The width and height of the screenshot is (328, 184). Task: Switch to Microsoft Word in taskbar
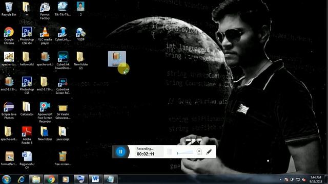pyautogui.click(x=96, y=179)
